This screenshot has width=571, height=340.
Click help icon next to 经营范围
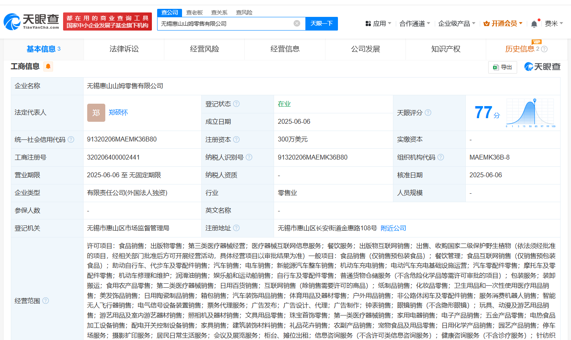pos(46,301)
